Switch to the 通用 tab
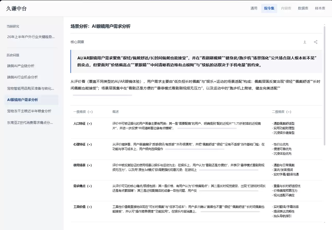 254,8
